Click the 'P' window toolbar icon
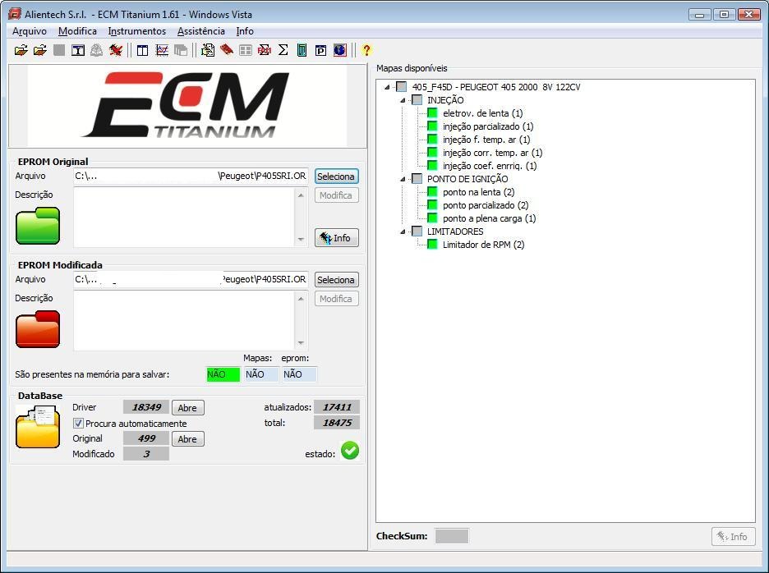The height and width of the screenshot is (573, 769). click(320, 50)
